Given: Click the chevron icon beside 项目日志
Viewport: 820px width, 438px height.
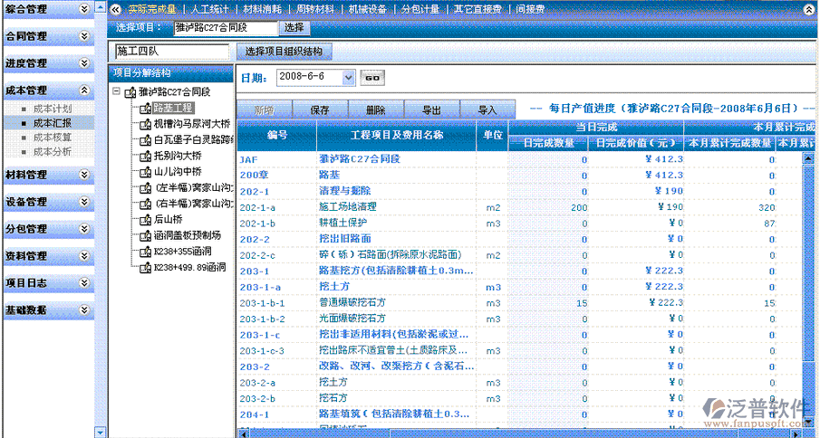Looking at the screenshot, I should tap(84, 283).
